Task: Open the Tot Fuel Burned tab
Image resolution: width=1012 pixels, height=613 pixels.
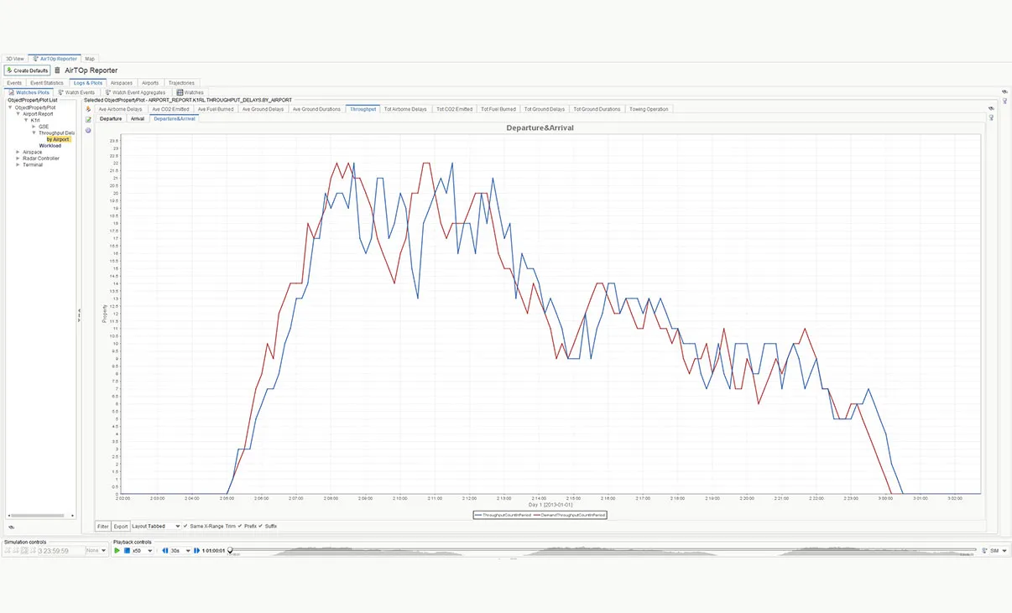Action: (498, 109)
